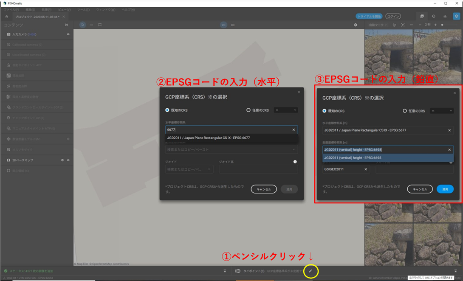Click the トライアルを開始 button
This screenshot has height=281, width=463.
pos(369,16)
